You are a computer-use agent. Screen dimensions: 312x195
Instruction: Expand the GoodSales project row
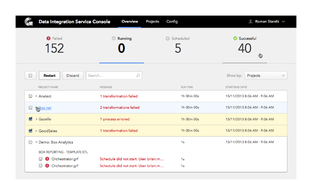(36, 131)
